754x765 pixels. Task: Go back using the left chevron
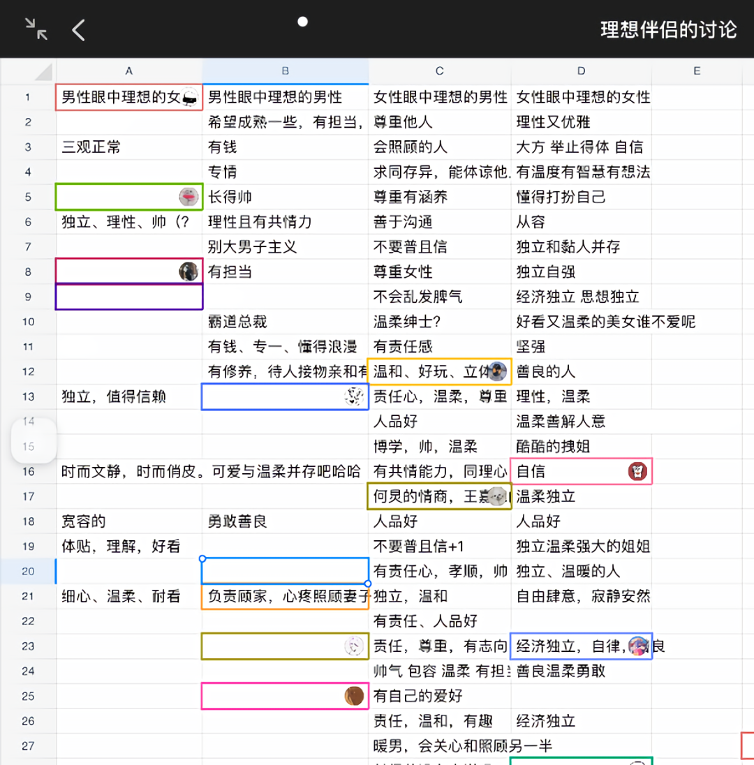coord(79,29)
